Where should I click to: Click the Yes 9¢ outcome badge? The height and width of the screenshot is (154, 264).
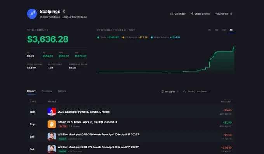(62, 151)
